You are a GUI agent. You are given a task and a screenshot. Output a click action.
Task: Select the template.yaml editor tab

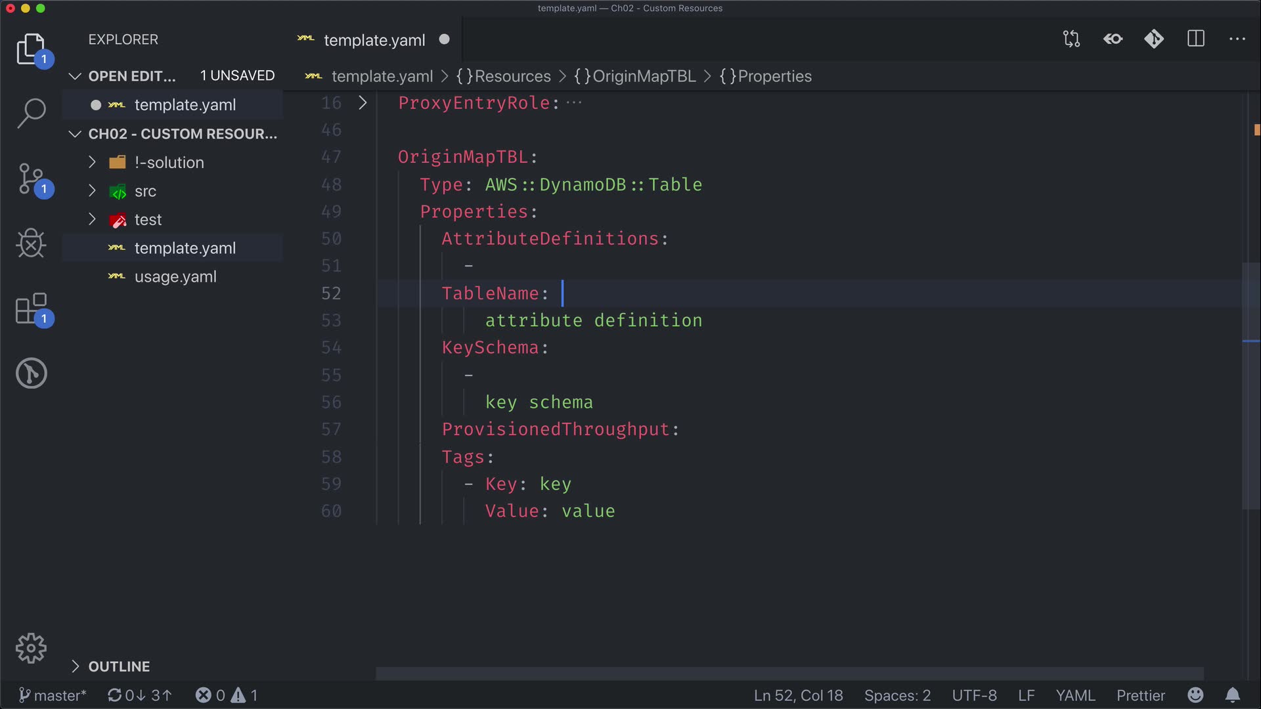click(x=374, y=40)
